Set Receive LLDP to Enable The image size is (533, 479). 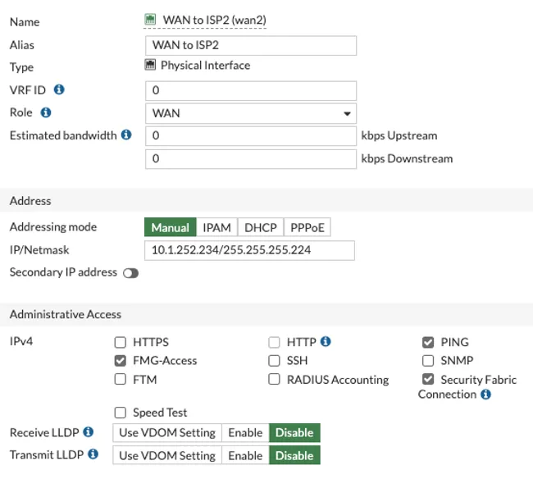coord(245,432)
